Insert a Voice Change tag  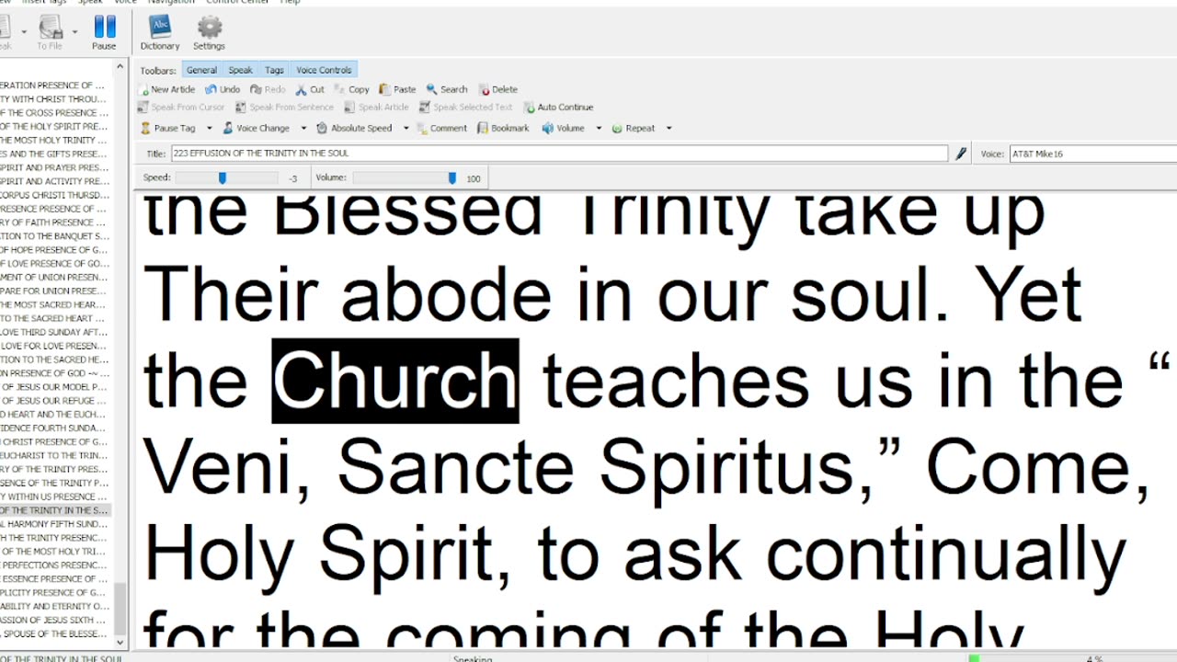click(x=257, y=128)
